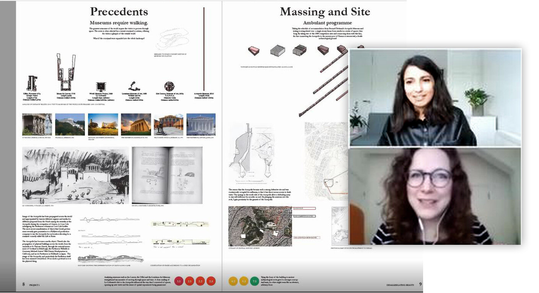Viewport: 539px width, 293px height.
Task: Click the square World Museum Project plan
Action: (x=101, y=86)
